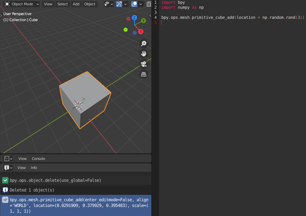Click info icon beside Deleted 1 object(s)

click(5, 190)
